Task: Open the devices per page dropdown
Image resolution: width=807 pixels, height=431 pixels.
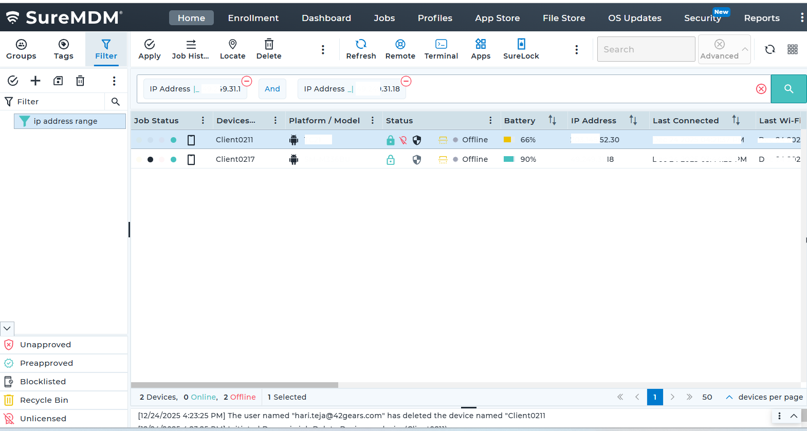Action: click(729, 397)
